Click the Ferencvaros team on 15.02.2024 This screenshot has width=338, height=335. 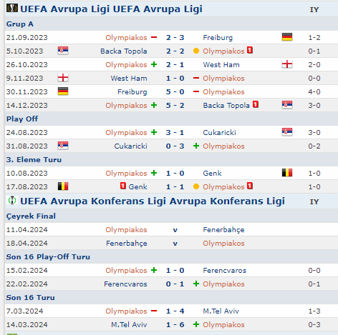[224, 271]
